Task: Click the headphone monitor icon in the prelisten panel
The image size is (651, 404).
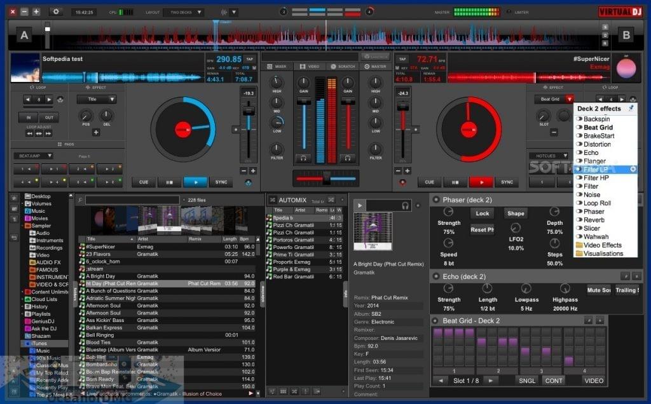Action: click(x=405, y=206)
